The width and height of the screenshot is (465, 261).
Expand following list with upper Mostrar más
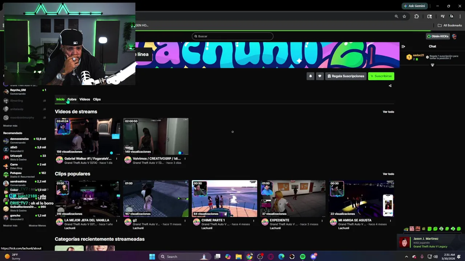coord(10,126)
